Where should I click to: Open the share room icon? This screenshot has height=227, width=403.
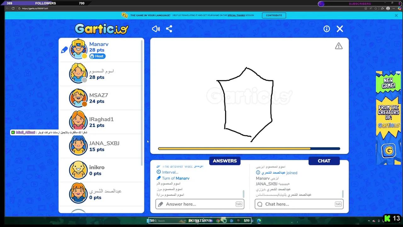[x=169, y=29]
